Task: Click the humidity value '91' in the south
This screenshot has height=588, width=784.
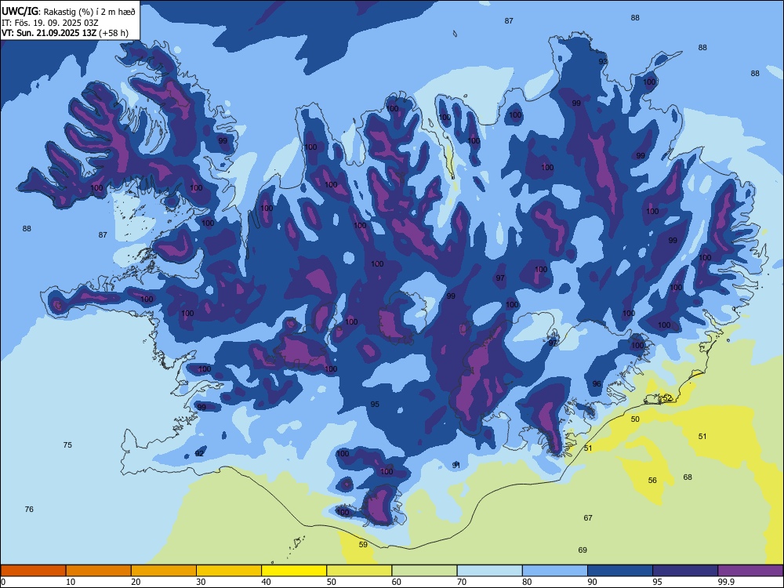Action: point(456,465)
